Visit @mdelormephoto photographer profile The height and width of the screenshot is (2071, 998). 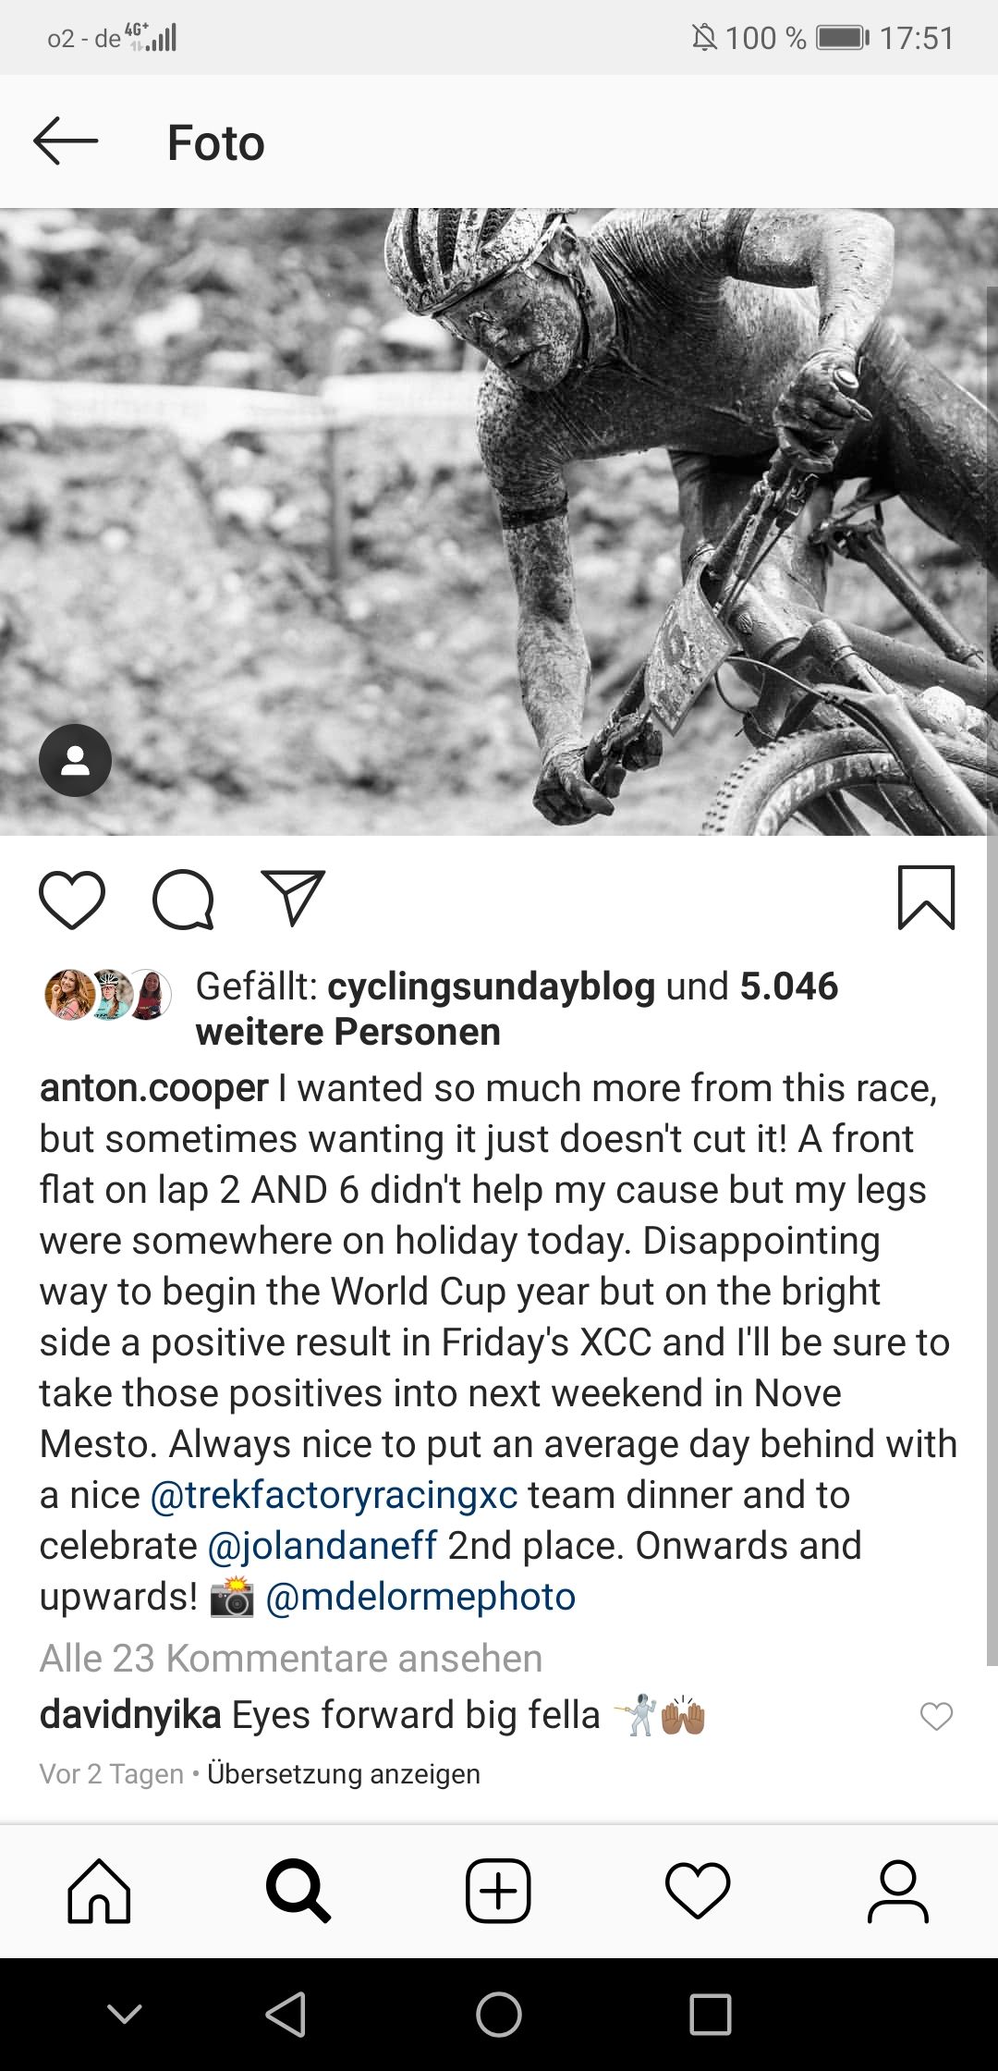[420, 1597]
